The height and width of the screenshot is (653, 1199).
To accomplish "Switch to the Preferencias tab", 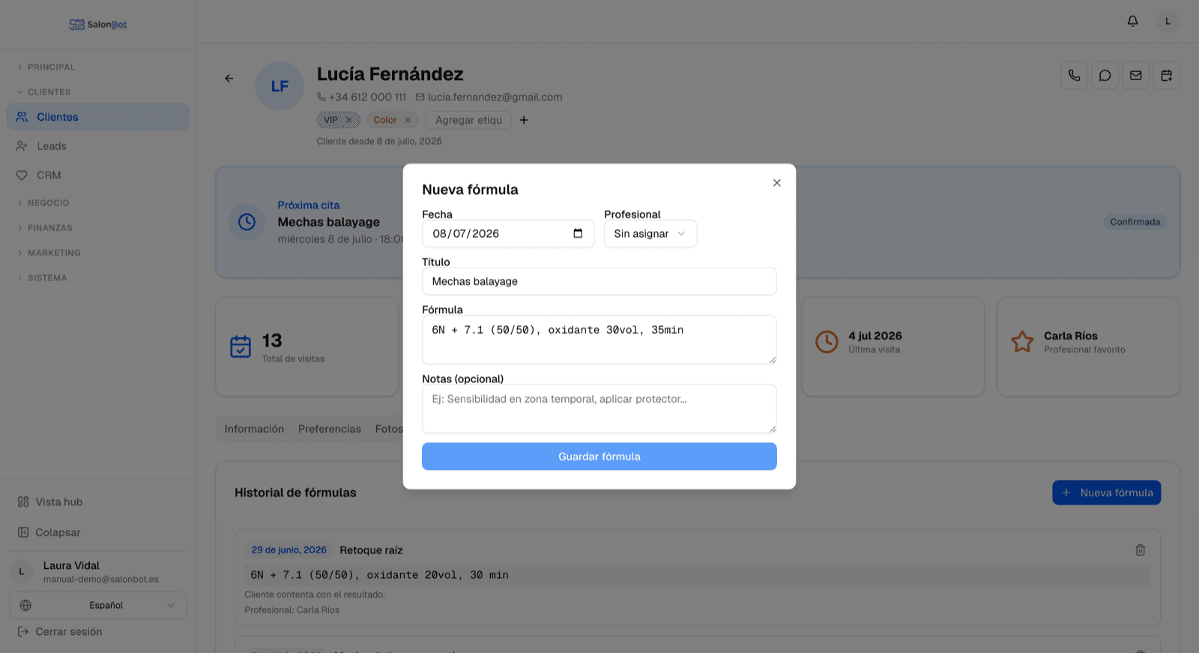I will tap(330, 429).
